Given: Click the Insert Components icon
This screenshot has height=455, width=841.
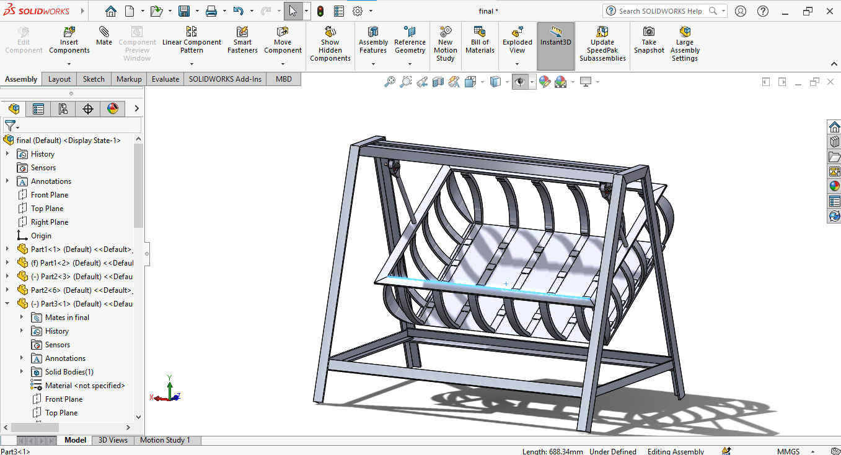Looking at the screenshot, I should click(x=69, y=32).
